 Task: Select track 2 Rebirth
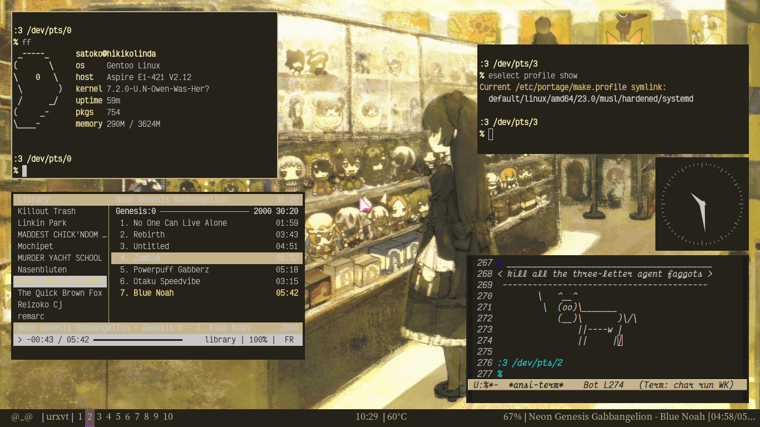[207, 235]
